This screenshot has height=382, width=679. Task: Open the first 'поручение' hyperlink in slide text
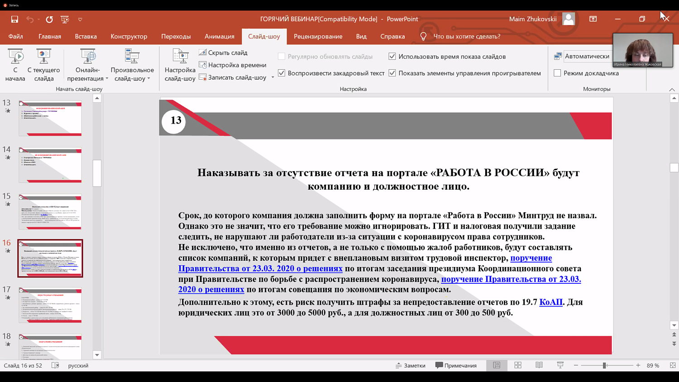click(531, 258)
